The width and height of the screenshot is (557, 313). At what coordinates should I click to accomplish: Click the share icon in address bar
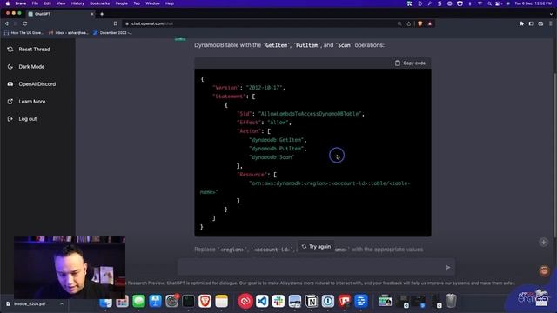pyautogui.click(x=409, y=23)
